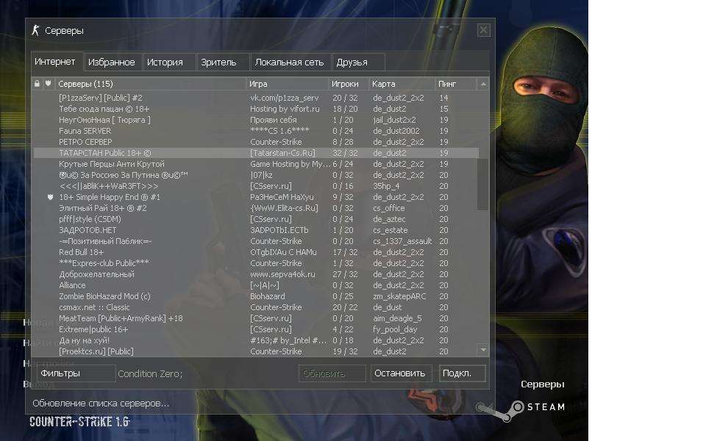Click map name zm_skatepARC
706x441 pixels.
tap(399, 296)
